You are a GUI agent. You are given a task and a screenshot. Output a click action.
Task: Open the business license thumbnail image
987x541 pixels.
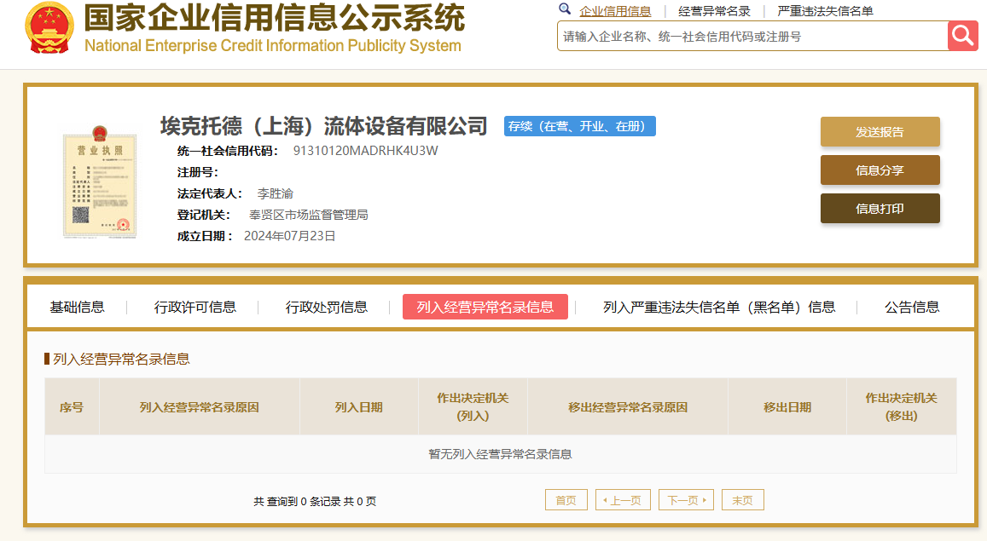click(x=100, y=181)
